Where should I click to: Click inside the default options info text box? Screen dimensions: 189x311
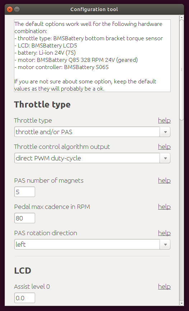92,56
